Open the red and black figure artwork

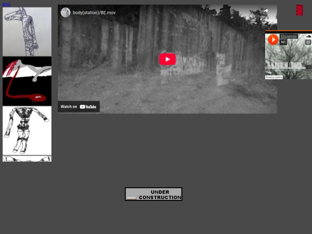pos(27,81)
